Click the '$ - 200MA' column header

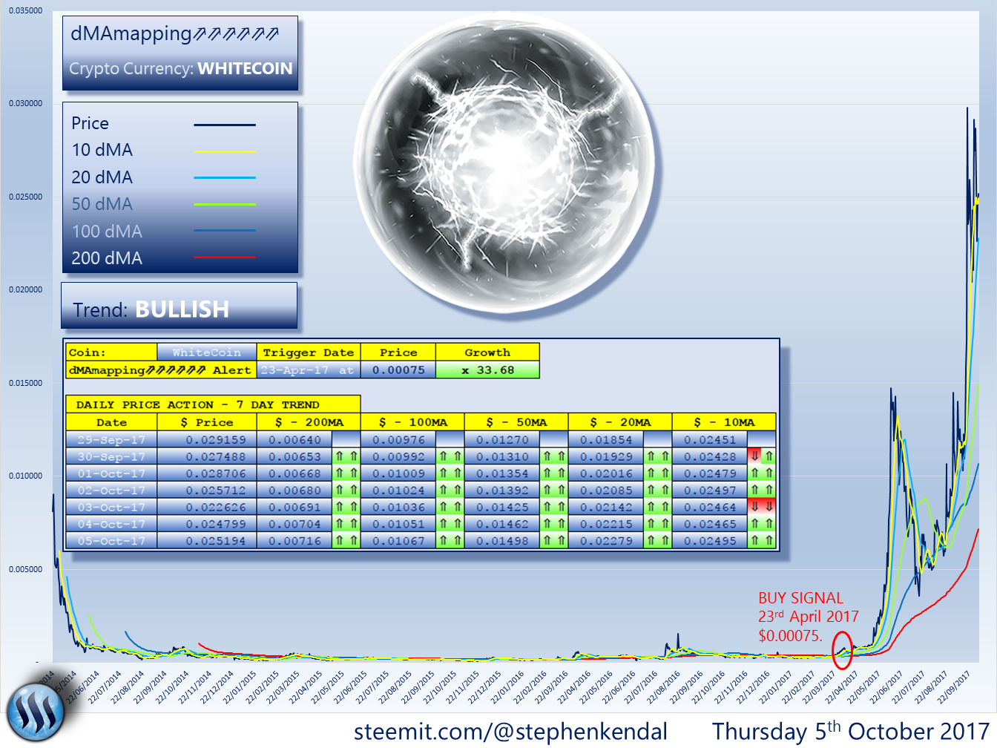[x=309, y=422]
